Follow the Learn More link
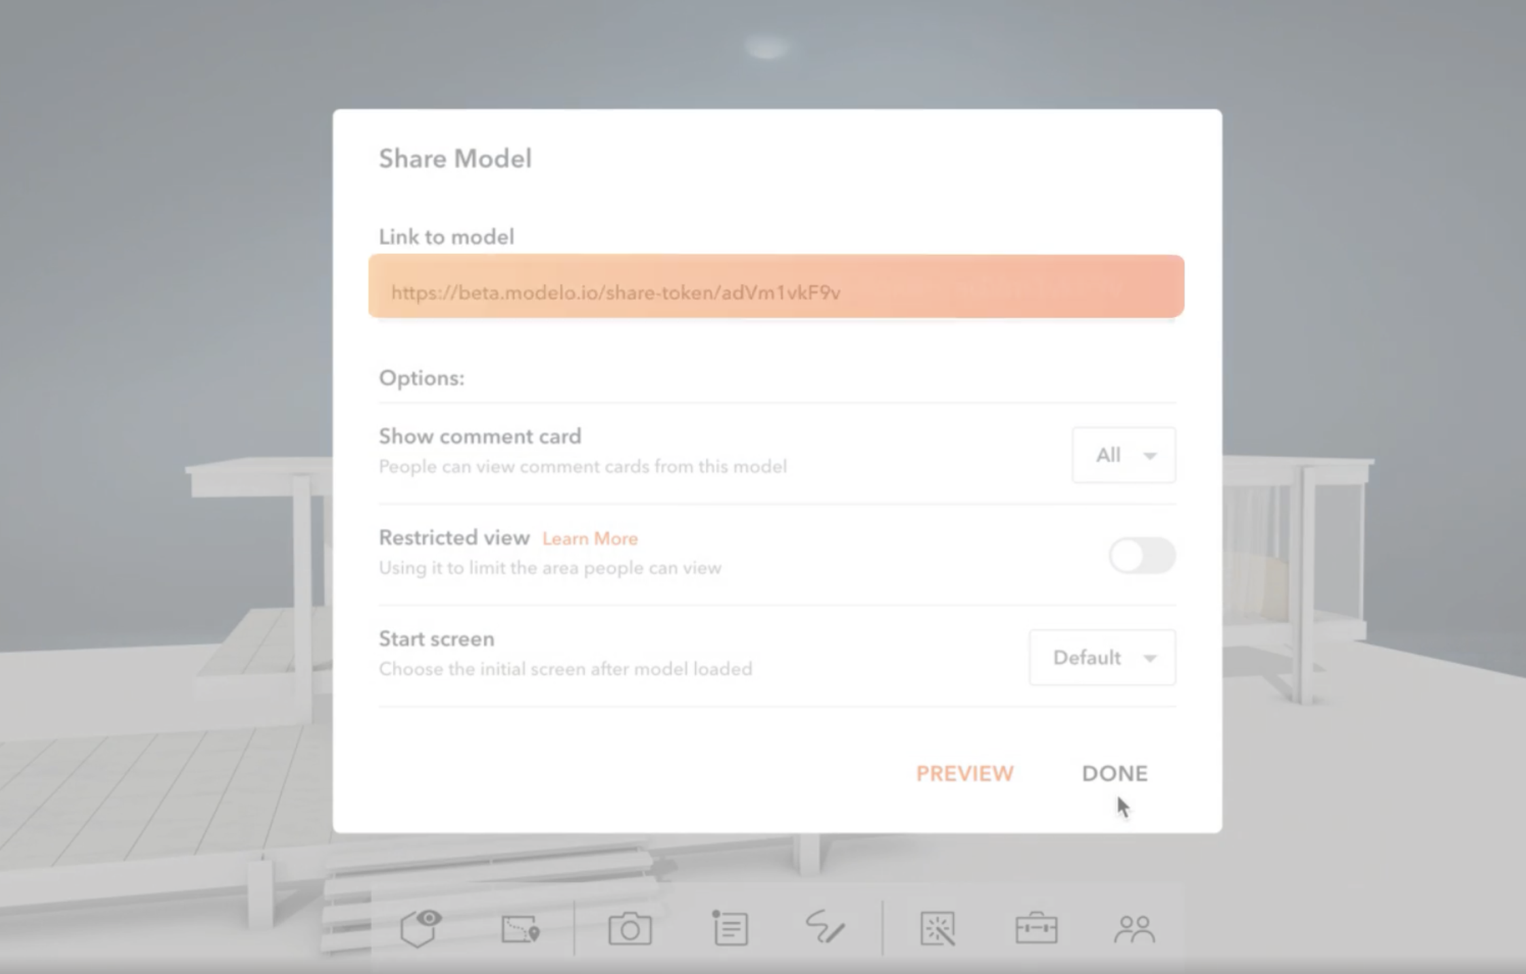 pos(590,539)
